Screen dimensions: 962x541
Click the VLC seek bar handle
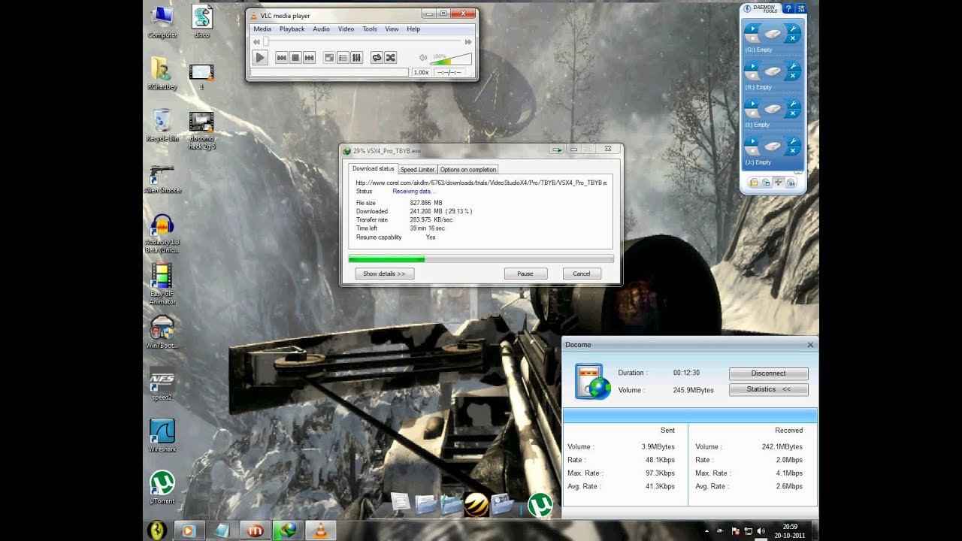(265, 42)
